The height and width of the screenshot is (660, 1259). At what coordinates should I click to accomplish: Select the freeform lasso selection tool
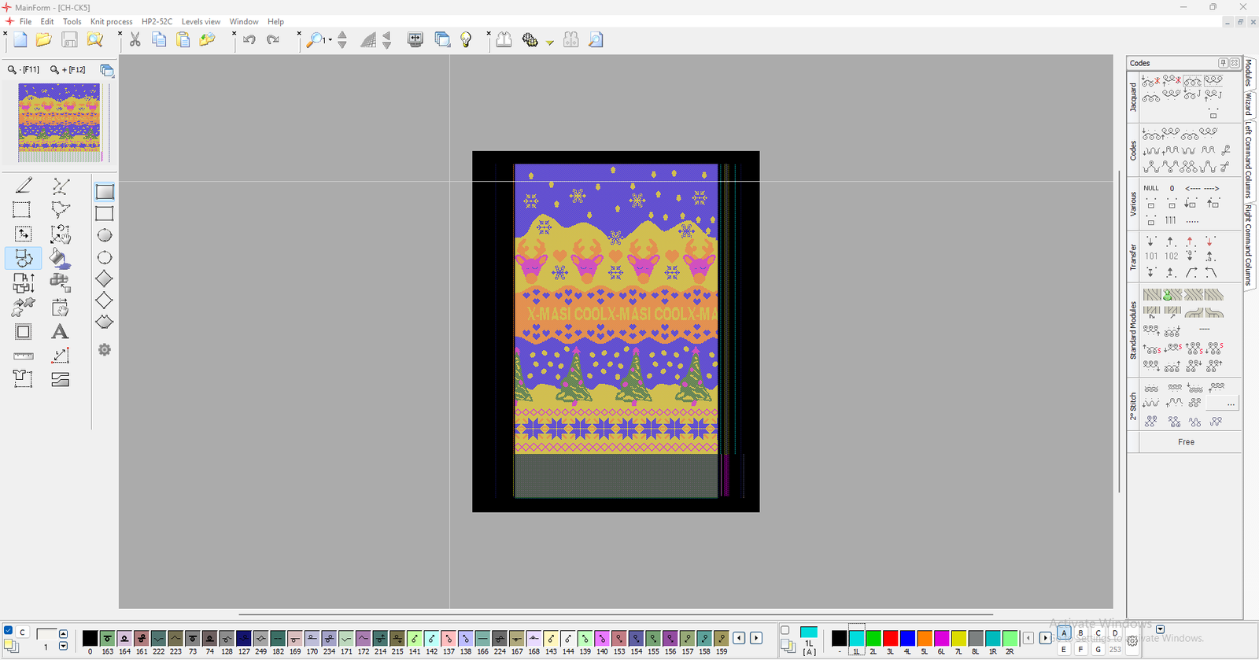(60, 210)
